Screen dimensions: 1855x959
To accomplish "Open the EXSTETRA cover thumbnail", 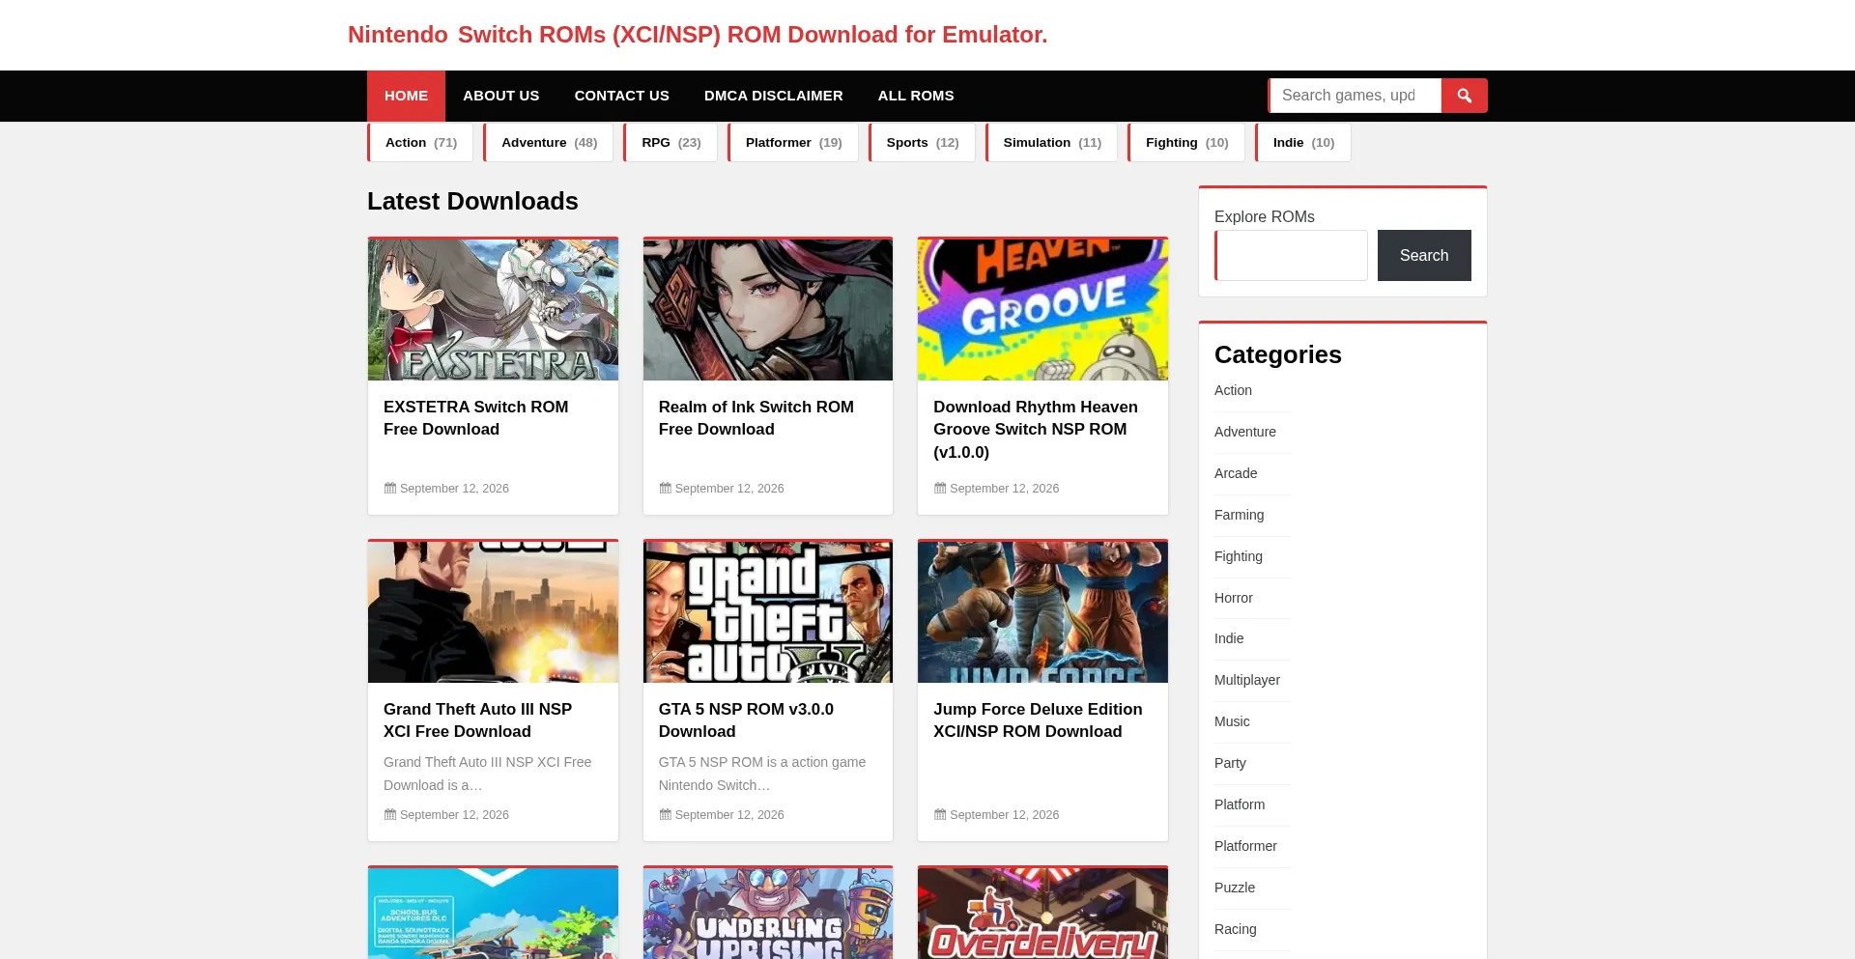I will coord(493,310).
